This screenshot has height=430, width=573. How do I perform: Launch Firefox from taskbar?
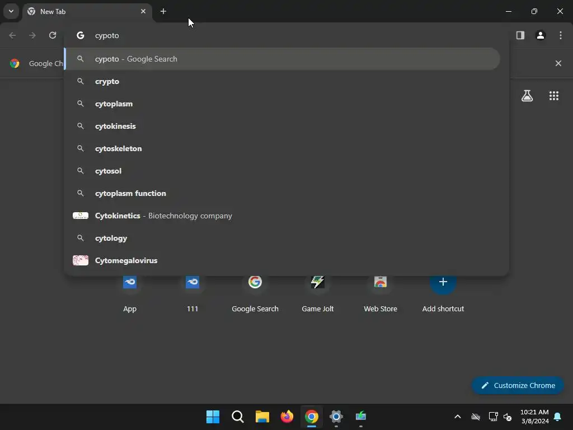click(x=287, y=417)
